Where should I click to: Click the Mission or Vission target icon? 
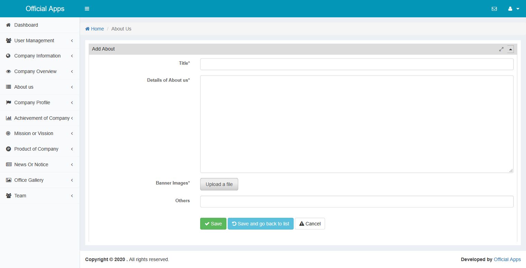click(9, 133)
